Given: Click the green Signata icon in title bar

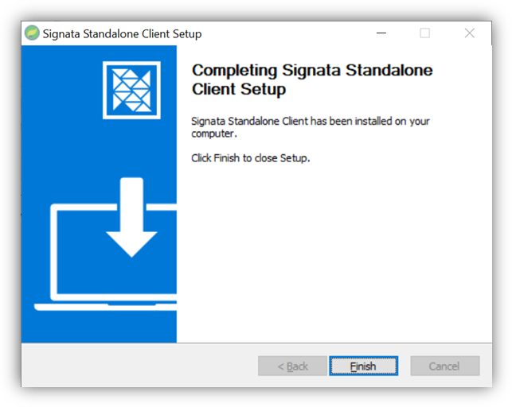Looking at the screenshot, I should point(32,33).
